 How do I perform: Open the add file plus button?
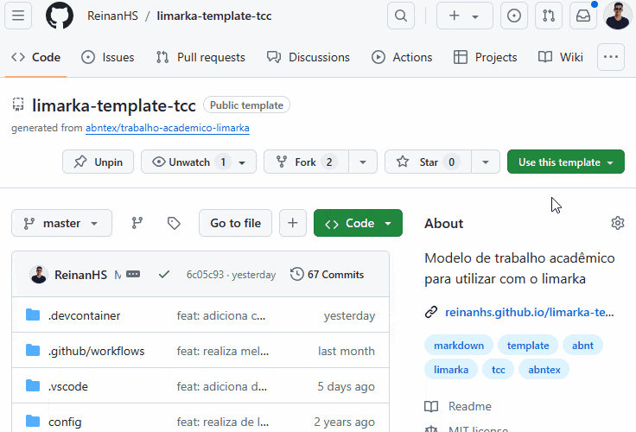(x=293, y=223)
